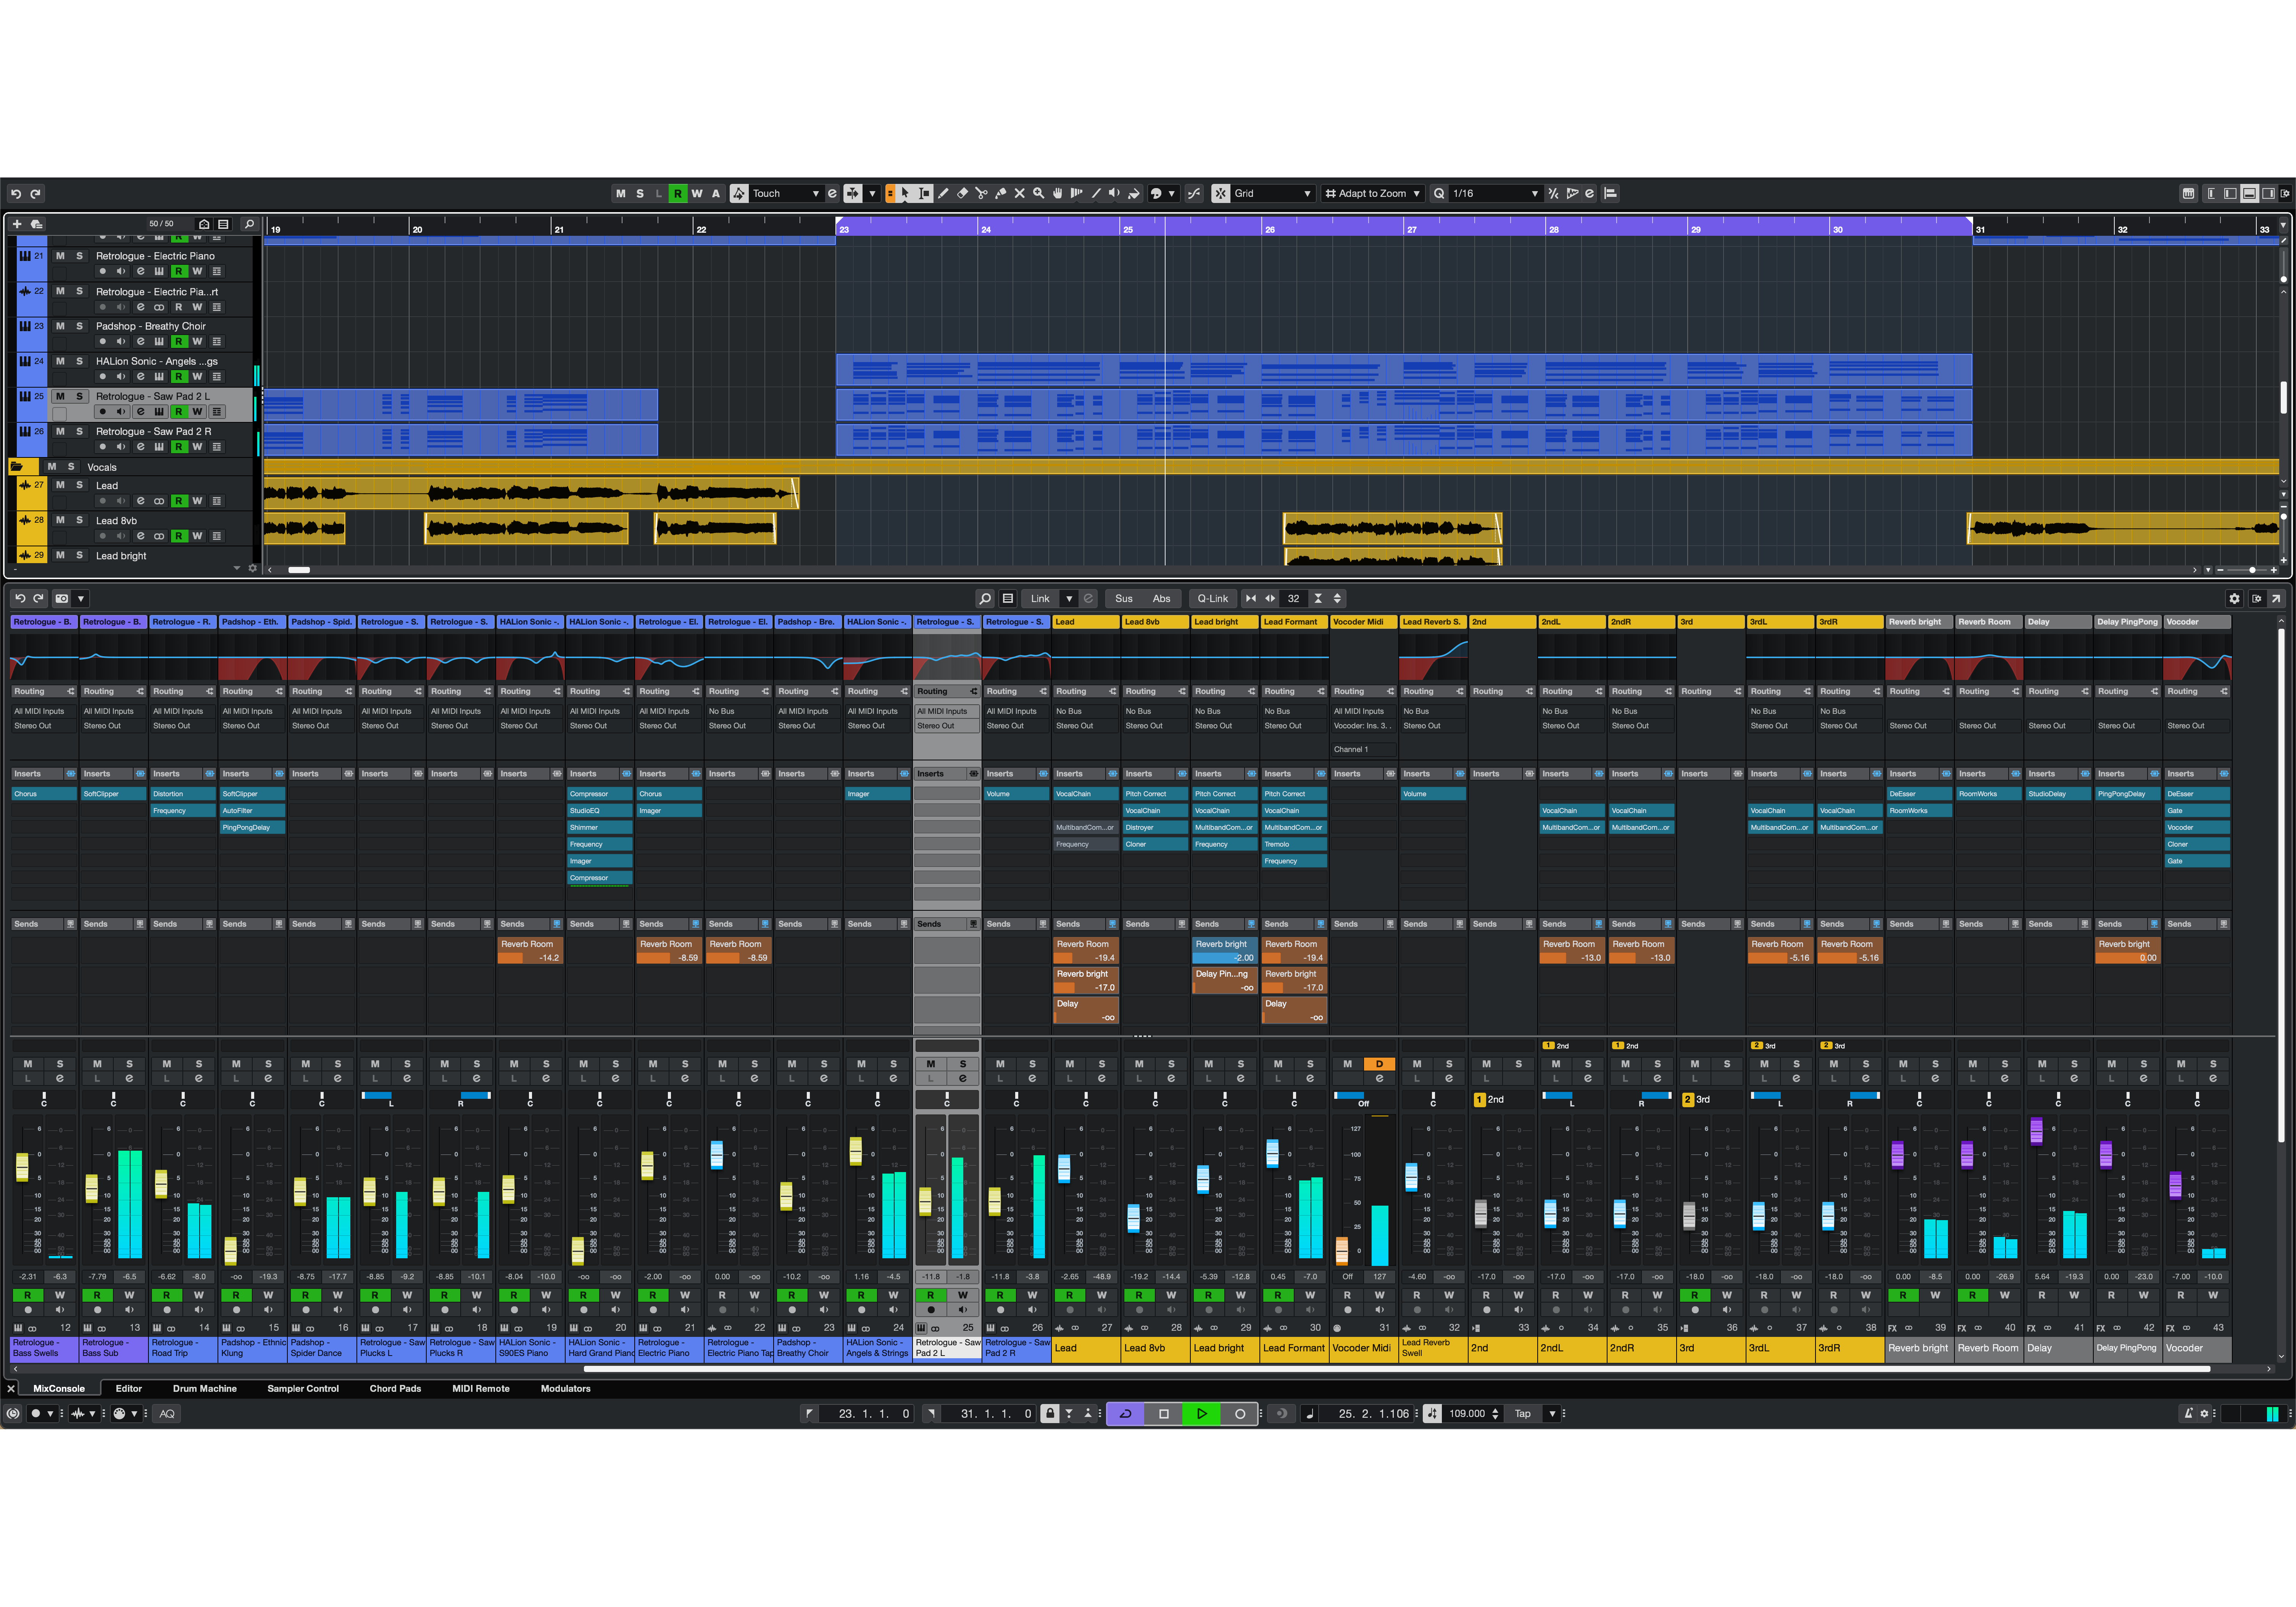Screen dimensions: 2296x1607
Task: Click the tempo value 109.000 field
Action: tap(1467, 1413)
